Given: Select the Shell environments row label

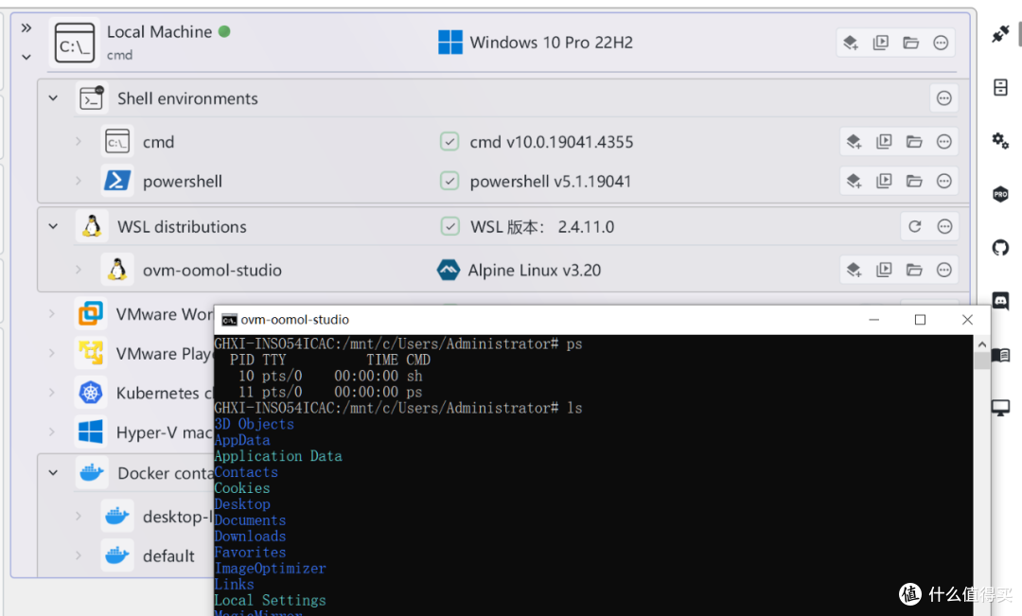Looking at the screenshot, I should [x=187, y=98].
